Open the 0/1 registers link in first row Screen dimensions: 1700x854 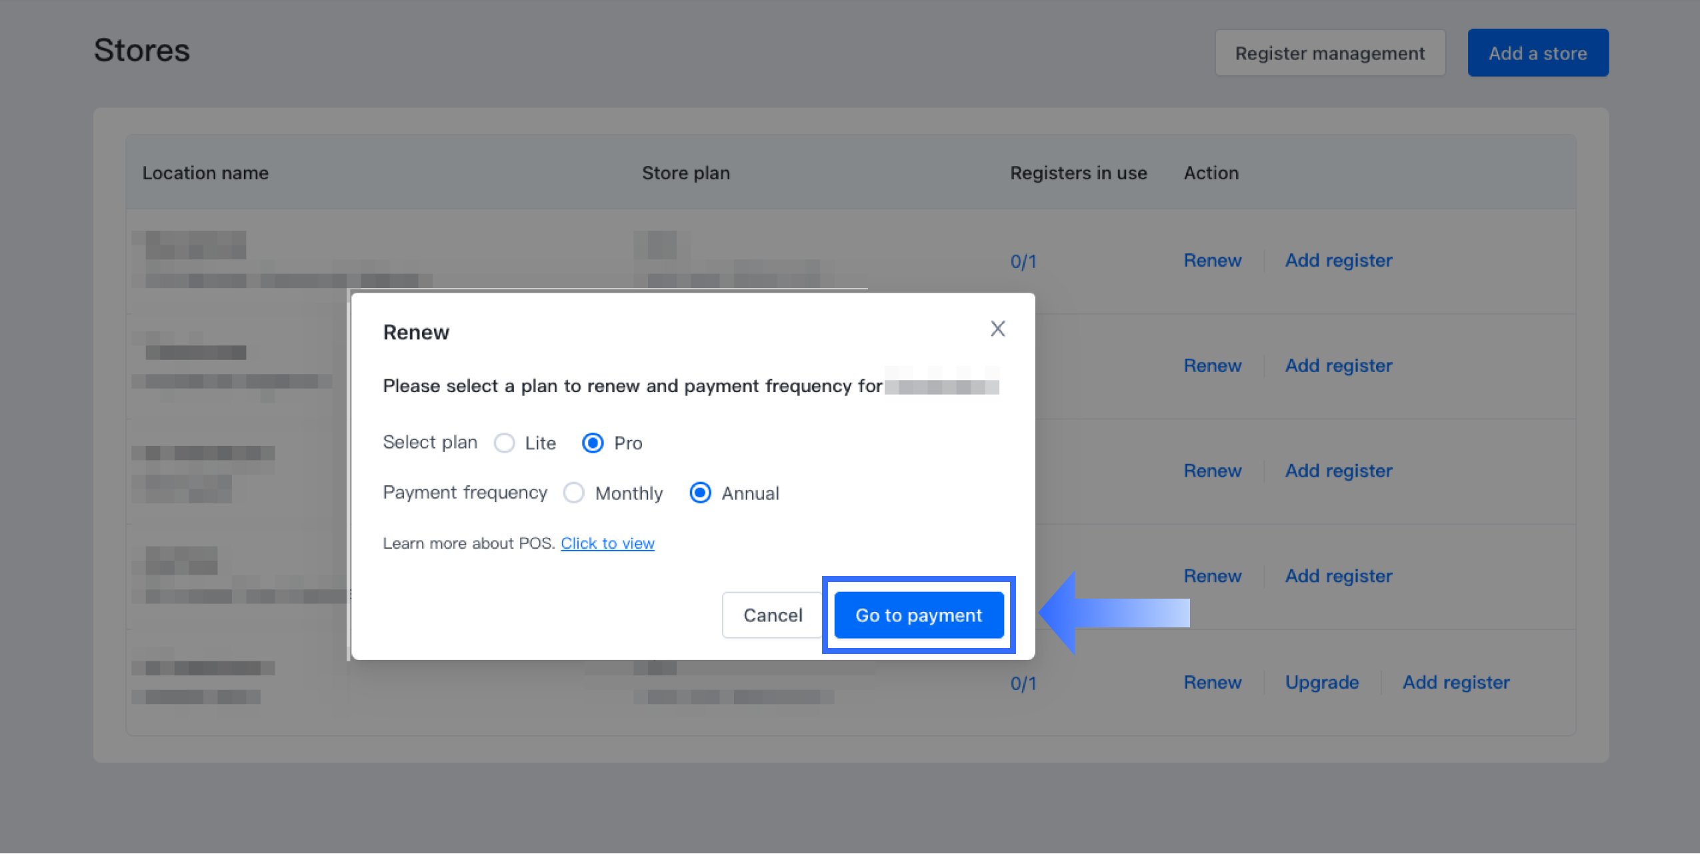point(1023,261)
